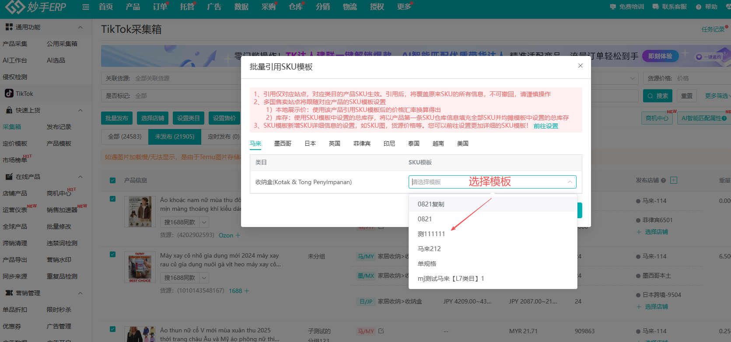Screen dimensions: 731x342
Task: Click the plus after Ozon source link
Action: (238, 235)
